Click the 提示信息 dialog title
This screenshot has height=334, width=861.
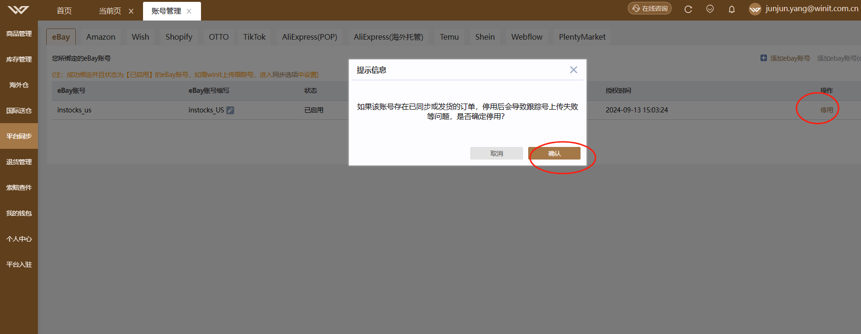[371, 70]
